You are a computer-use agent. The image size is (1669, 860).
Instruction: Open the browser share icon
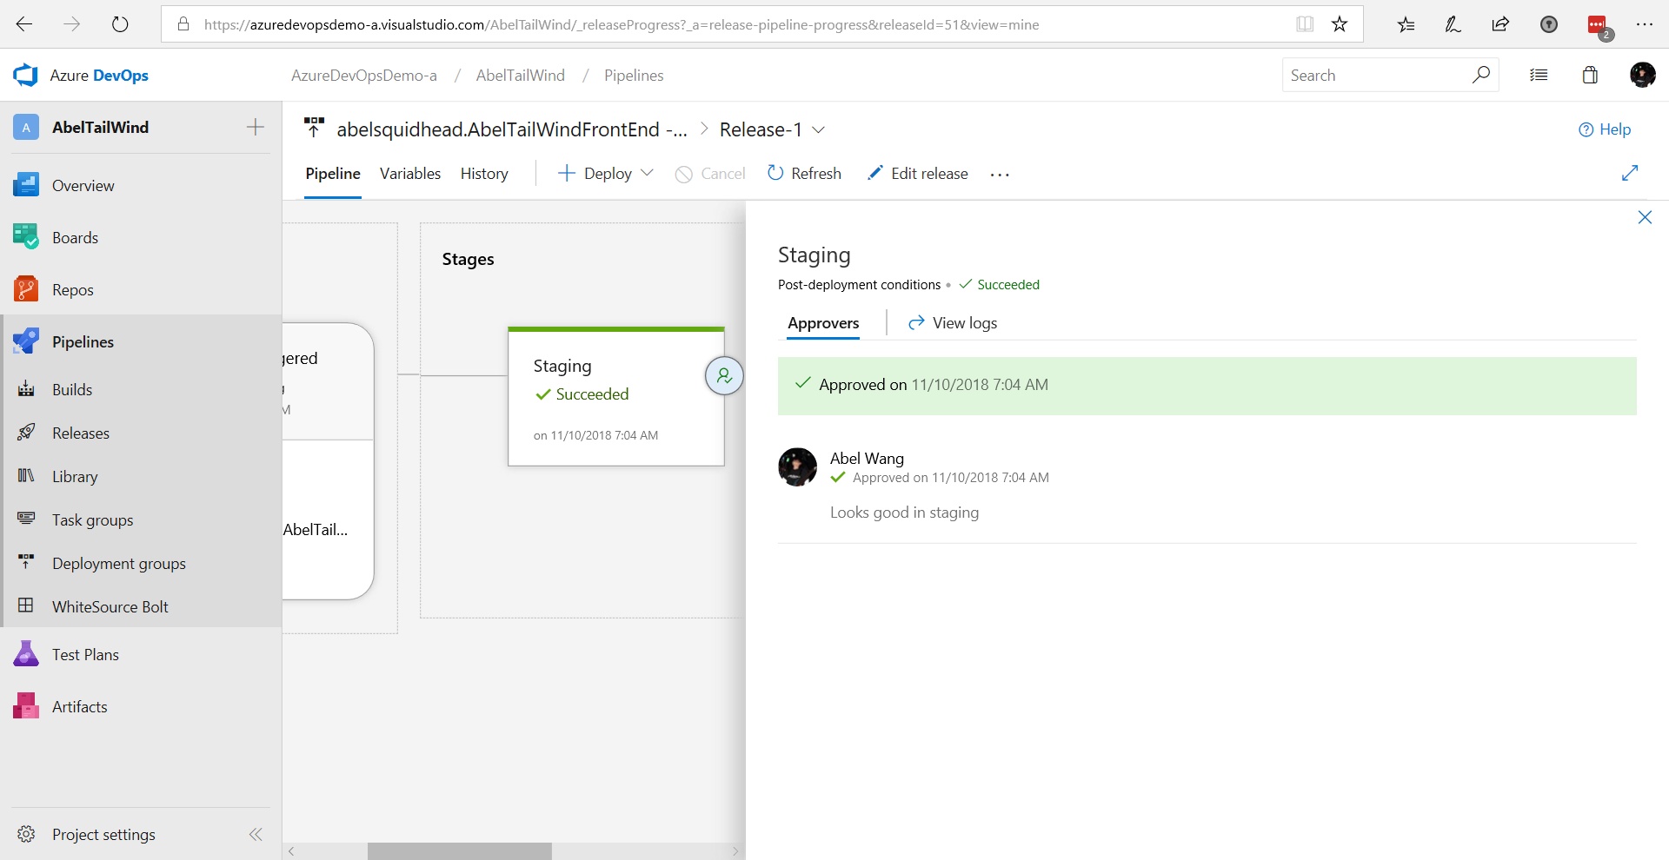tap(1500, 24)
